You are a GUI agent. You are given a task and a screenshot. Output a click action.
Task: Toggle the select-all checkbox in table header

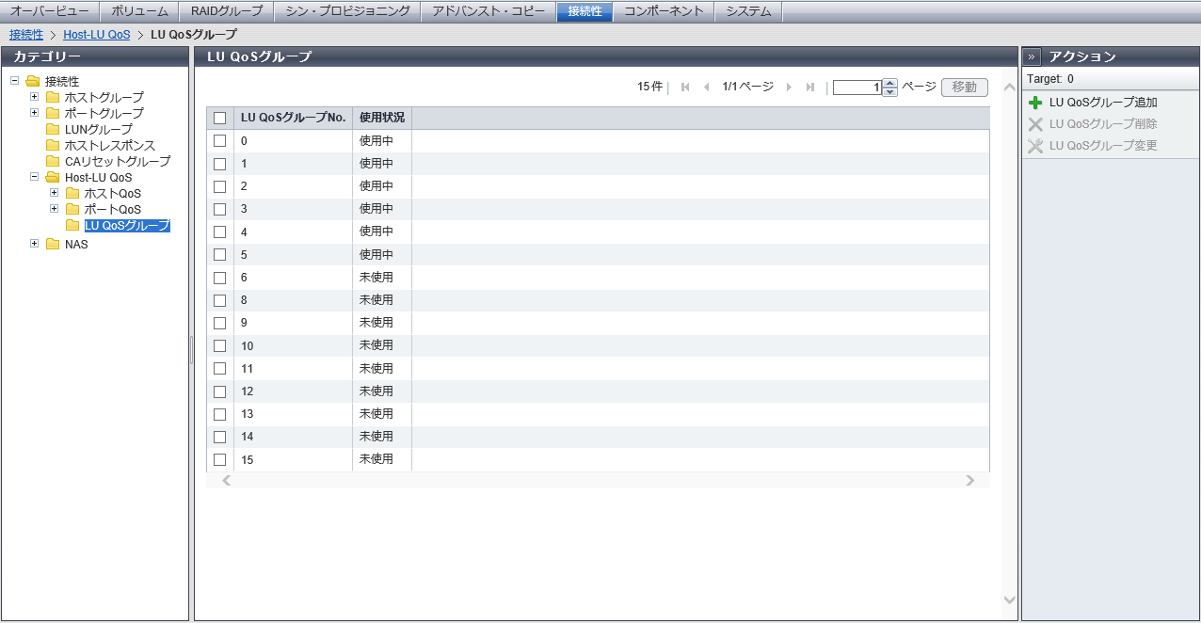(x=220, y=119)
